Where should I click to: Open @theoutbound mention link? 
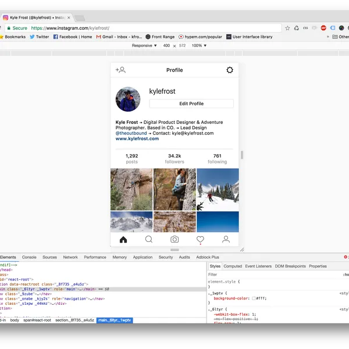pyautogui.click(x=131, y=133)
